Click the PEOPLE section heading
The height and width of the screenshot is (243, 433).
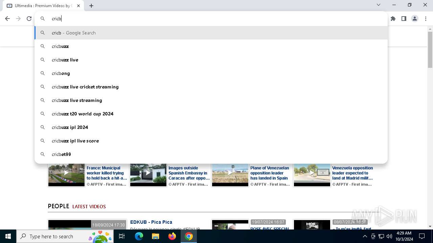coord(59,206)
